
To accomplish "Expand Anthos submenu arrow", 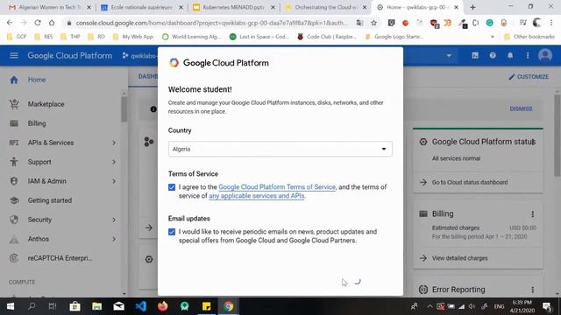I will 114,239.
